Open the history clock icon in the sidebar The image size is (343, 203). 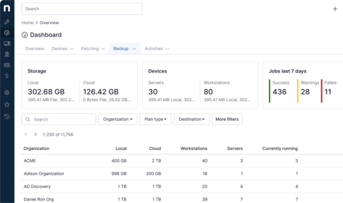tap(7, 116)
